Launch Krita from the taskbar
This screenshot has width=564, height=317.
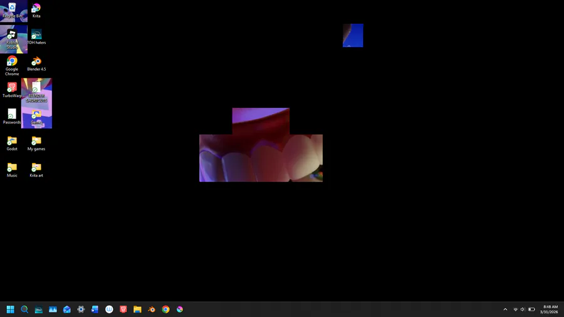(180, 309)
